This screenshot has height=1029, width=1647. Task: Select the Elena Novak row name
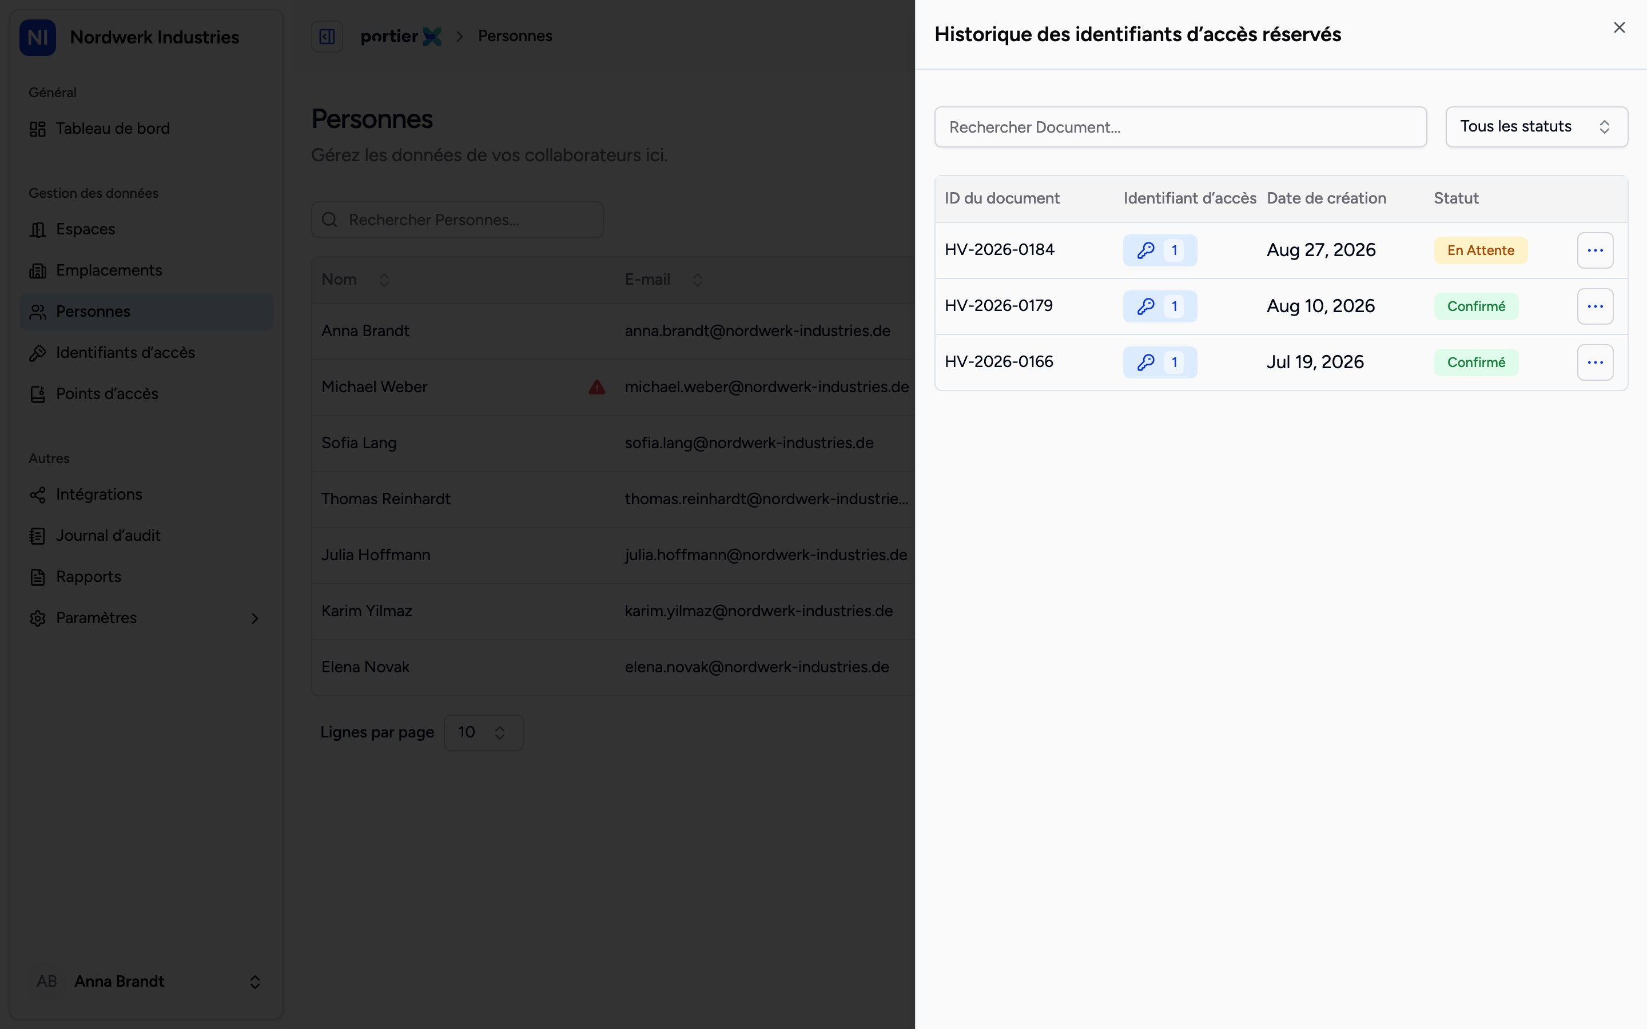[365, 667]
